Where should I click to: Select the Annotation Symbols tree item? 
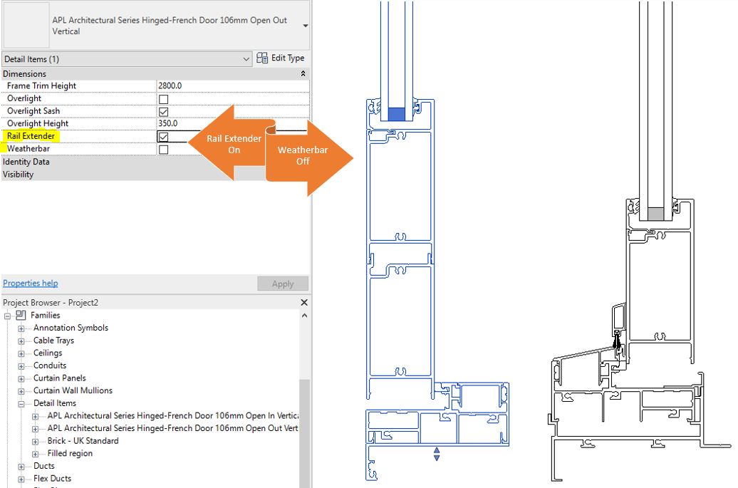(71, 328)
